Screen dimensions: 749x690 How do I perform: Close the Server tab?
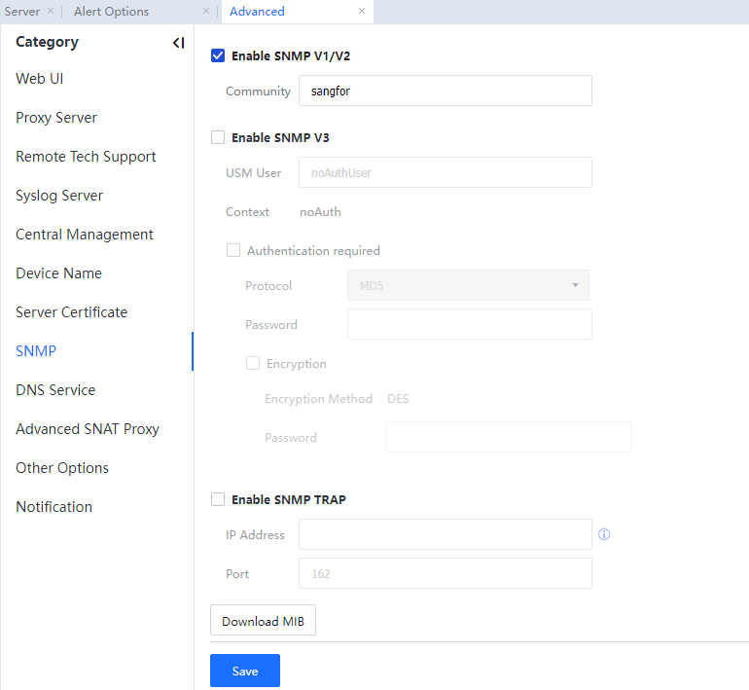pos(51,12)
